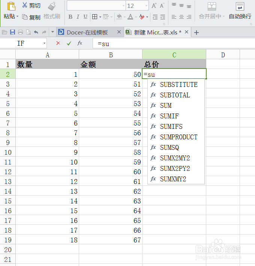Cancel formula entry with red X
This screenshot has width=255, height=266.
click(58, 43)
